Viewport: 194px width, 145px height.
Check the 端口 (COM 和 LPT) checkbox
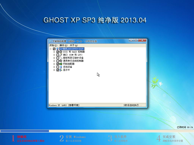[x=57, y=55]
